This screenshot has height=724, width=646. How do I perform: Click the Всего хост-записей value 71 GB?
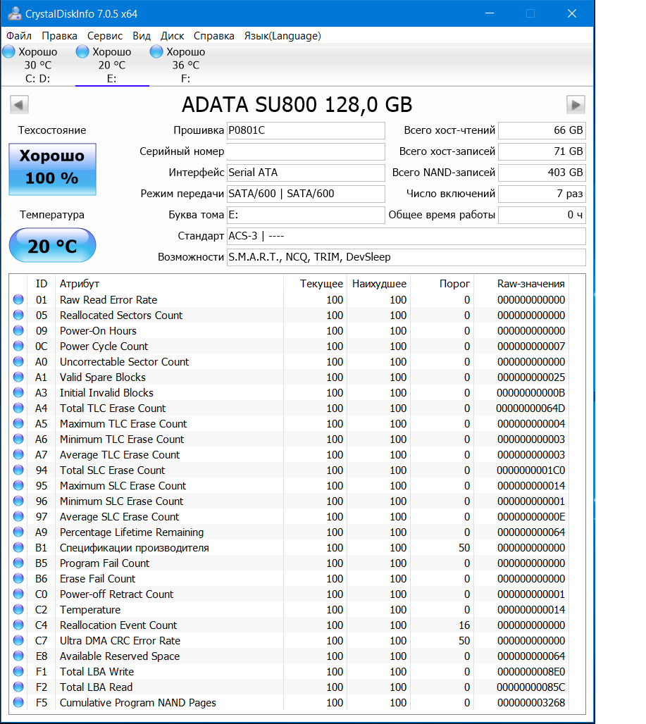[x=542, y=151]
